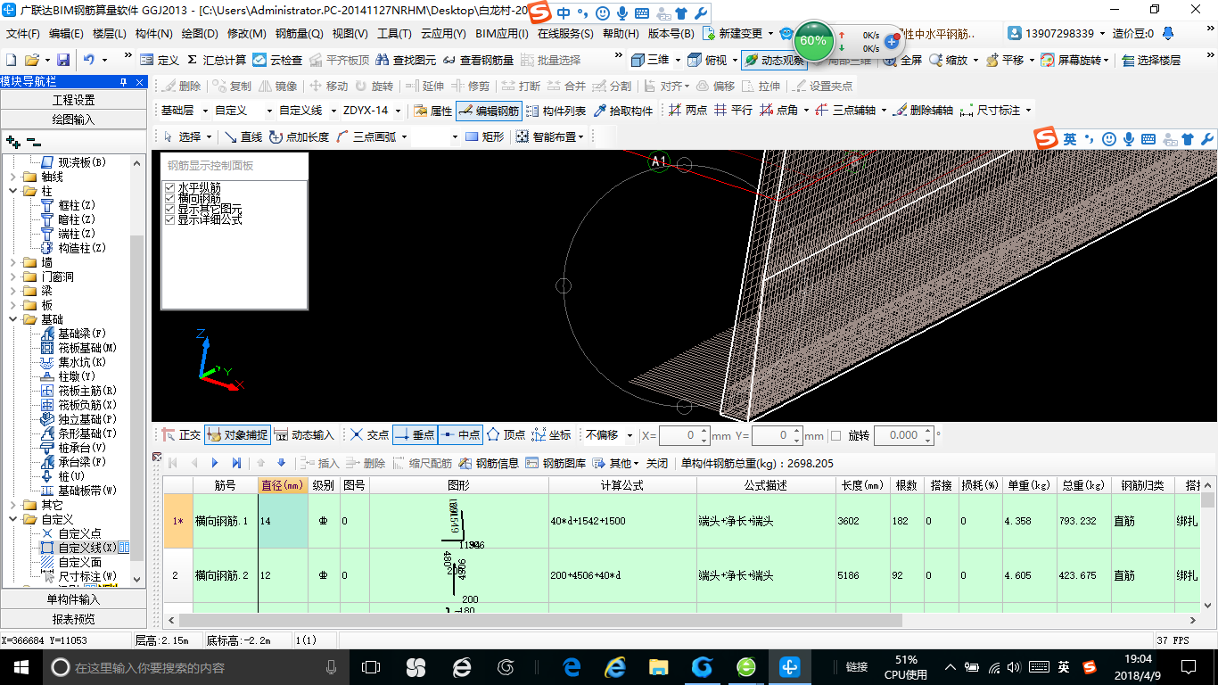Select 平行 parallel axis tool
Image resolution: width=1218 pixels, height=685 pixels.
[733, 111]
